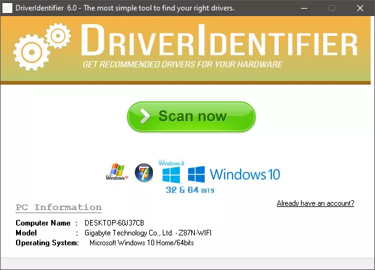Close the DriverIdentifier window

click(360, 8)
